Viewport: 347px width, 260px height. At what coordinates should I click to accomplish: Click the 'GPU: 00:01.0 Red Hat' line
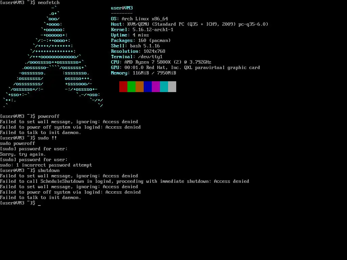[185, 67]
